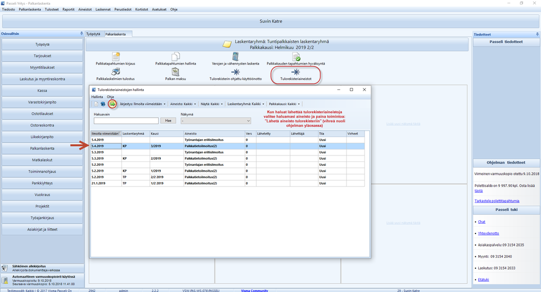541x292 pixels.
Task: Open Tulorekisterin ohjattu käyttöönotto icon
Action: click(236, 72)
